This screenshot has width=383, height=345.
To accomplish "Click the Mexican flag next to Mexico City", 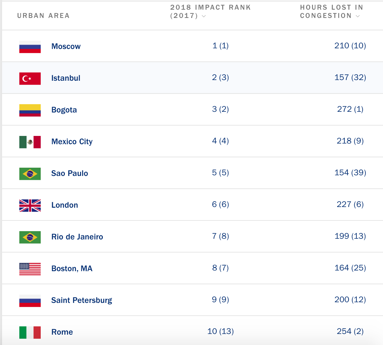I will pos(30,142).
